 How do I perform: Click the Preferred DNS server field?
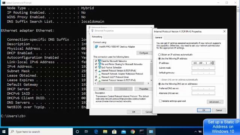point(203,88)
